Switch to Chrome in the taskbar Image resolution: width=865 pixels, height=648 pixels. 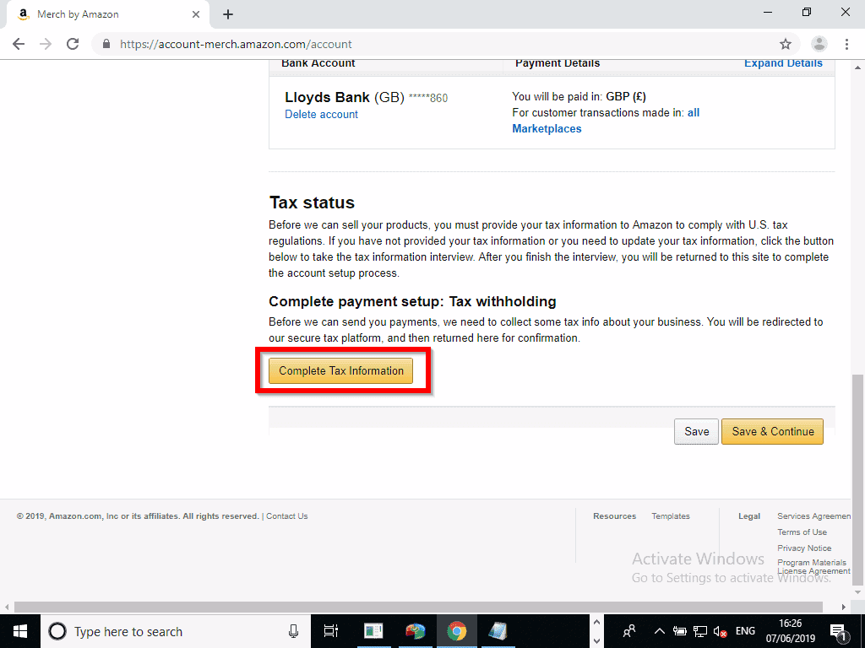click(x=456, y=631)
